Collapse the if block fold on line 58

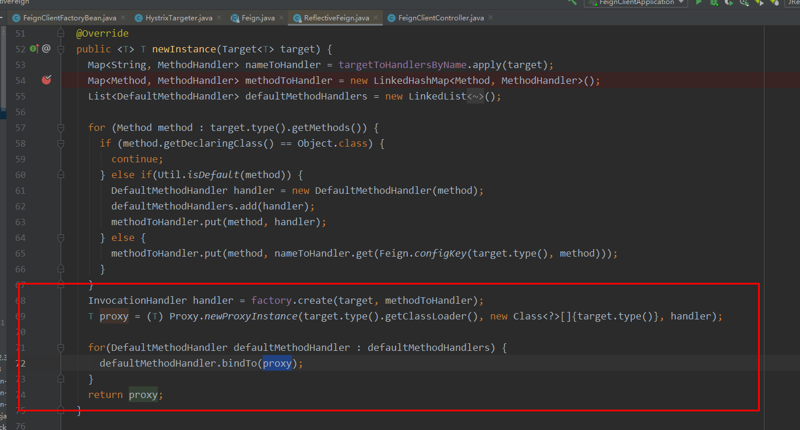pos(61,143)
